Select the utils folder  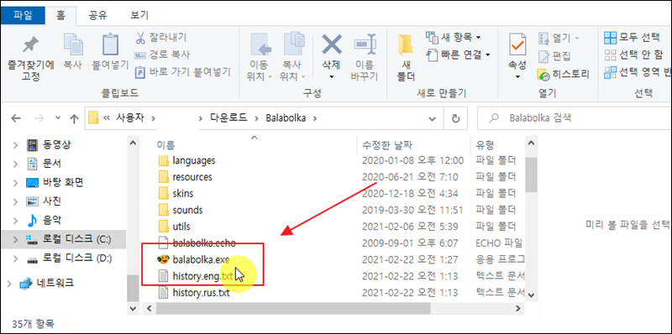pos(181,227)
